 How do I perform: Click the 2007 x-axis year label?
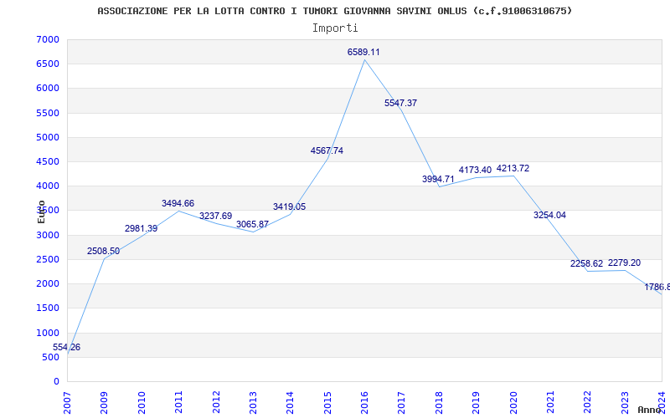click(67, 402)
